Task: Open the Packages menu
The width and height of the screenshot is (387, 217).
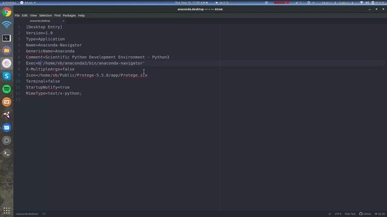Action: (x=69, y=16)
